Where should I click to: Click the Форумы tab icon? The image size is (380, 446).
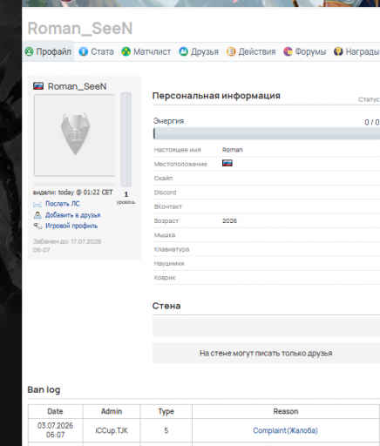288,51
